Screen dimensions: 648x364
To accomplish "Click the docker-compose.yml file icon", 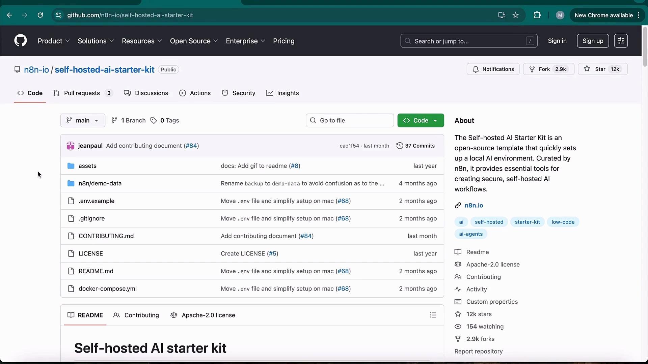I will point(71,289).
